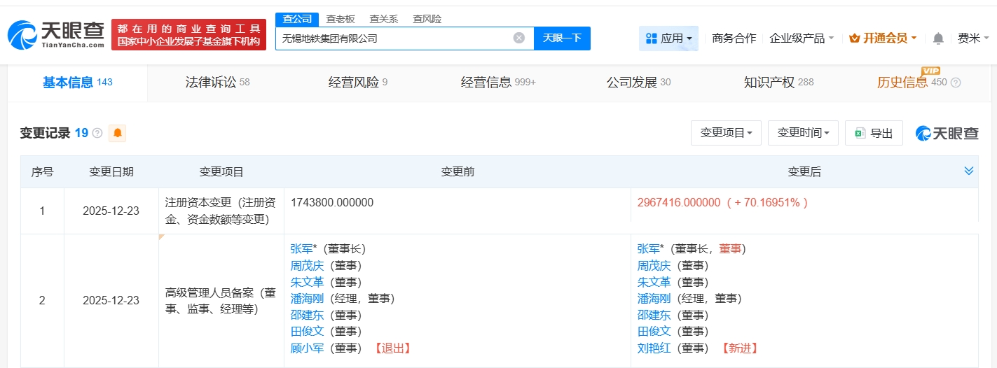
Task: Open the 应用 apps dropdown
Action: click(x=668, y=38)
